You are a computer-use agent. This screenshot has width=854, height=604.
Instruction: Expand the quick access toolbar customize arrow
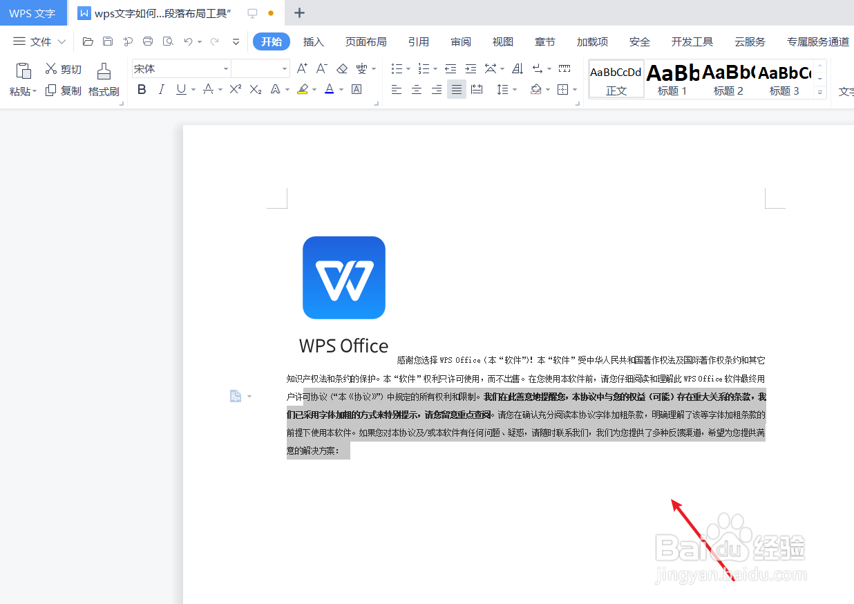click(x=236, y=41)
